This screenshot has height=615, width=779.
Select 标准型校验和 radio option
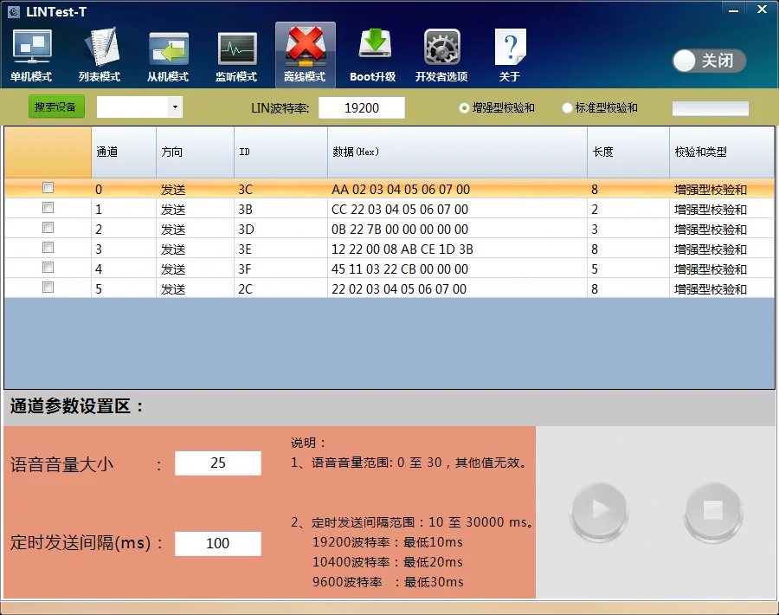point(600,108)
